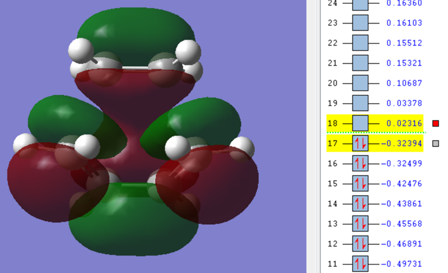Click orbital number label 19

coord(333,103)
